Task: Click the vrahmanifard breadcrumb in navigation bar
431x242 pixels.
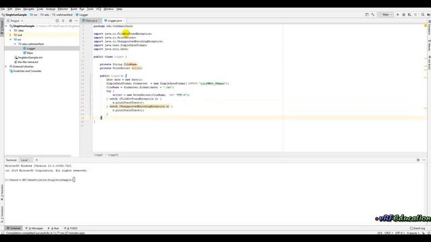Action: (63, 15)
